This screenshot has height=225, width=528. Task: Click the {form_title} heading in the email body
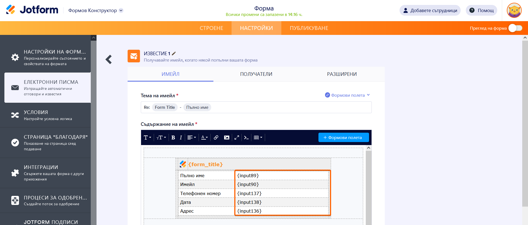point(205,164)
